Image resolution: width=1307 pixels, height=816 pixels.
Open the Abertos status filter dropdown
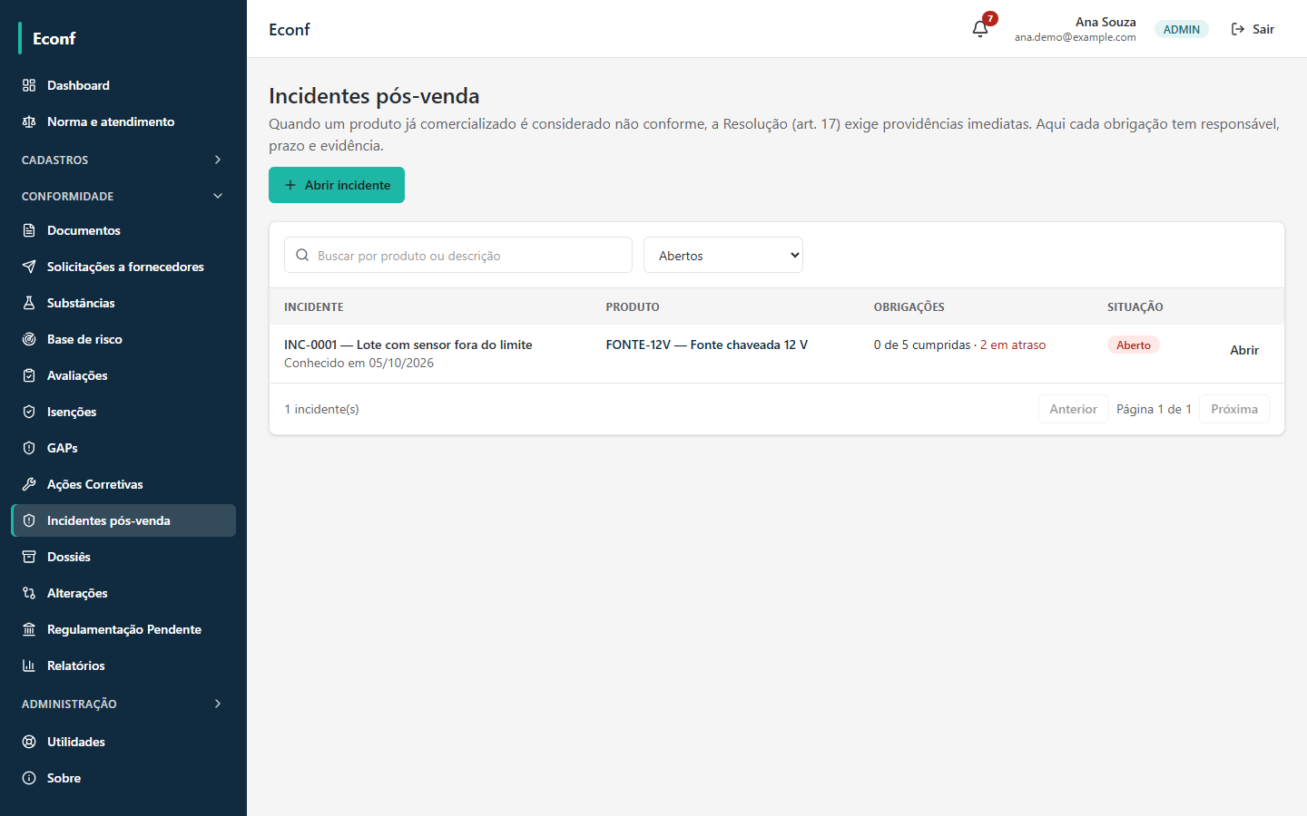coord(723,255)
